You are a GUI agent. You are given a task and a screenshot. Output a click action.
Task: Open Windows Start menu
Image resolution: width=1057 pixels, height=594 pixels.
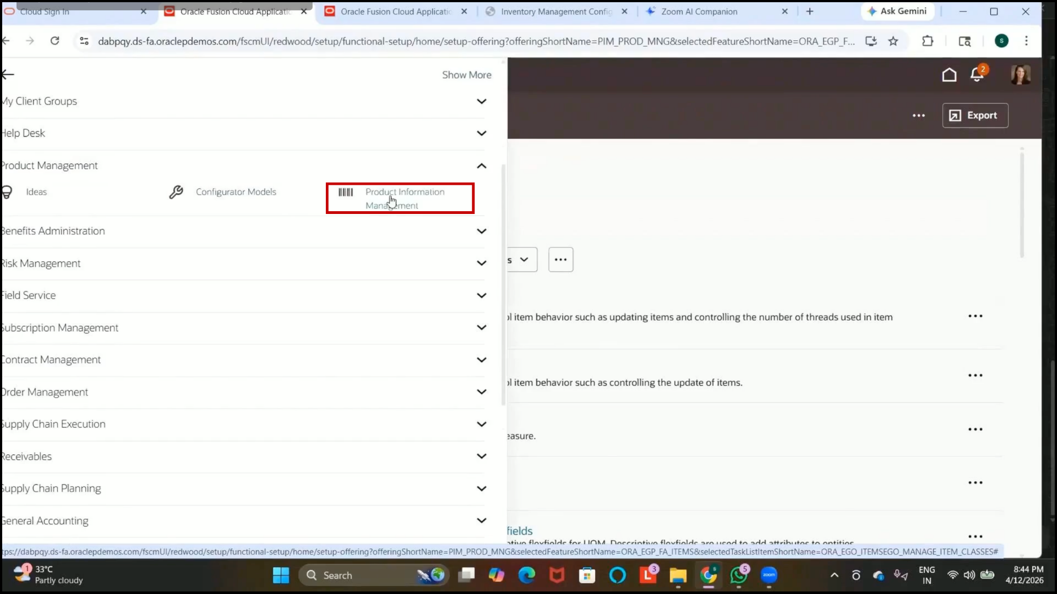[x=281, y=575]
